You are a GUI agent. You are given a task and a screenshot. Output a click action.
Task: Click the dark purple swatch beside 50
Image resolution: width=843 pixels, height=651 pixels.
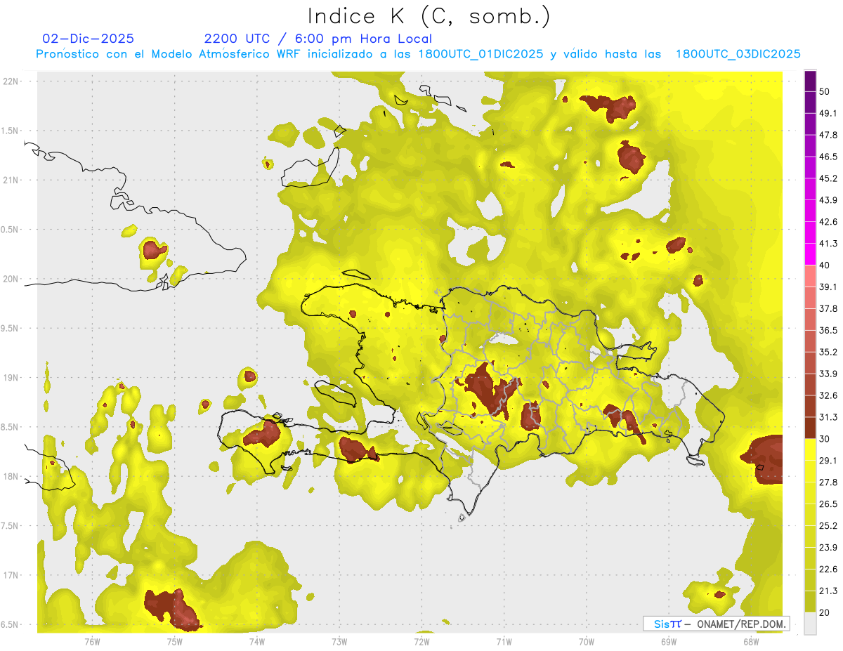[x=811, y=82]
